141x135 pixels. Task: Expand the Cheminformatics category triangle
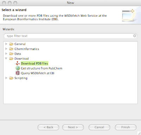coord(6,49)
